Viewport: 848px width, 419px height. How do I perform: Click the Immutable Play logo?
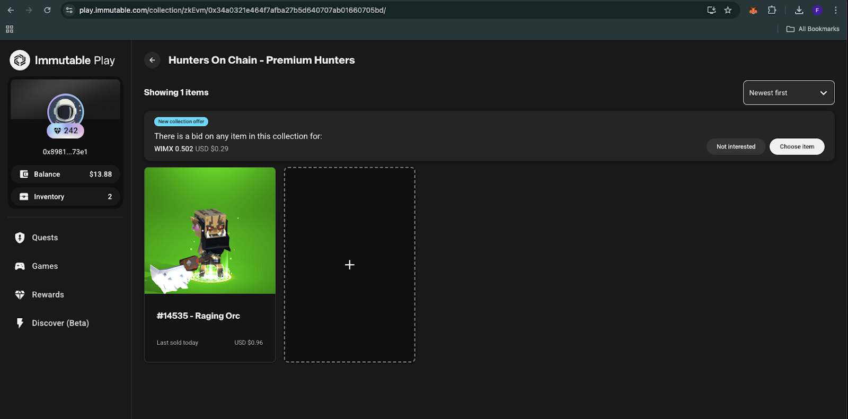63,60
